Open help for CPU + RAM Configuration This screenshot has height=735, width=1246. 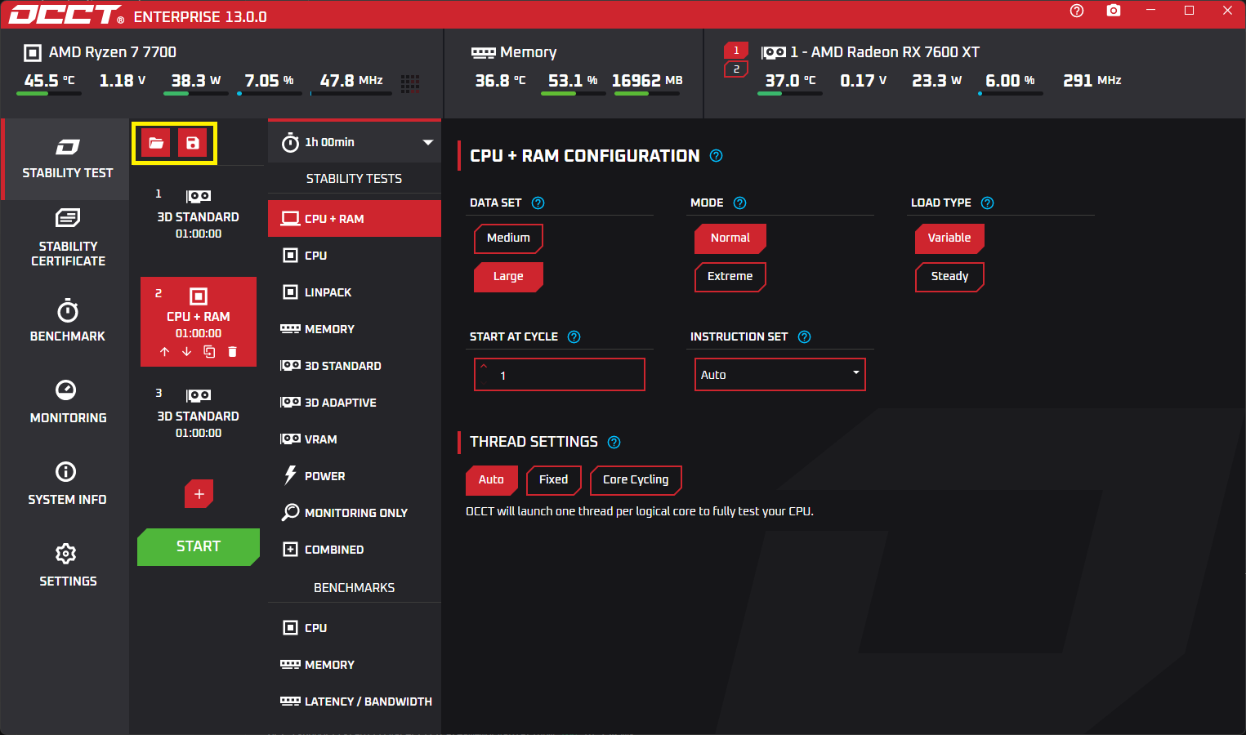(716, 156)
